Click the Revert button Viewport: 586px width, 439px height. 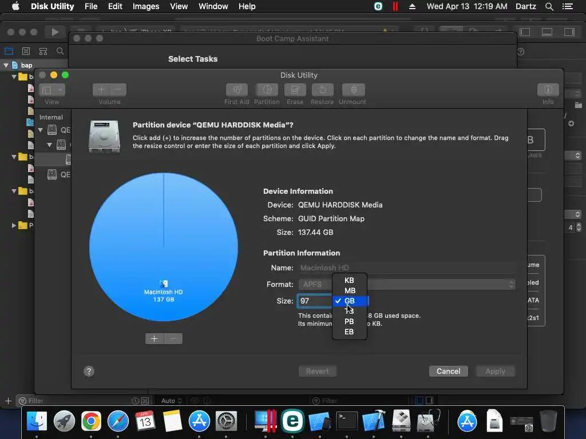click(317, 371)
